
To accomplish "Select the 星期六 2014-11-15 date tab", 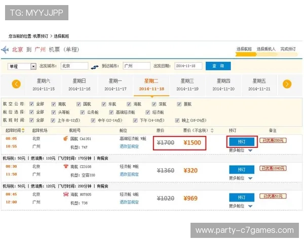I will pyautogui.click(x=44, y=85).
